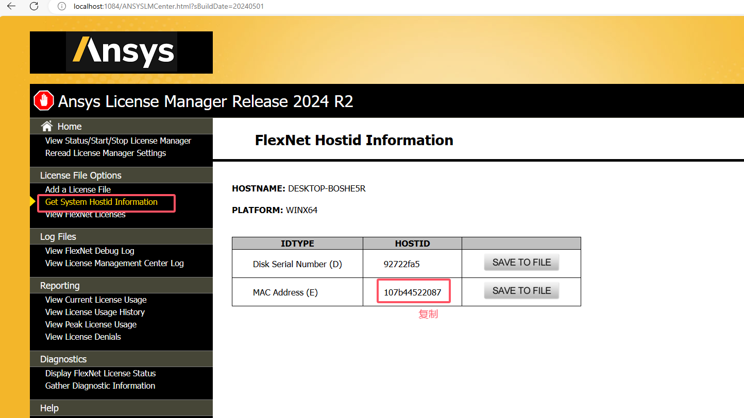This screenshot has height=418, width=744.
Task: Click the red stop-sign icon in header
Action: [43, 100]
